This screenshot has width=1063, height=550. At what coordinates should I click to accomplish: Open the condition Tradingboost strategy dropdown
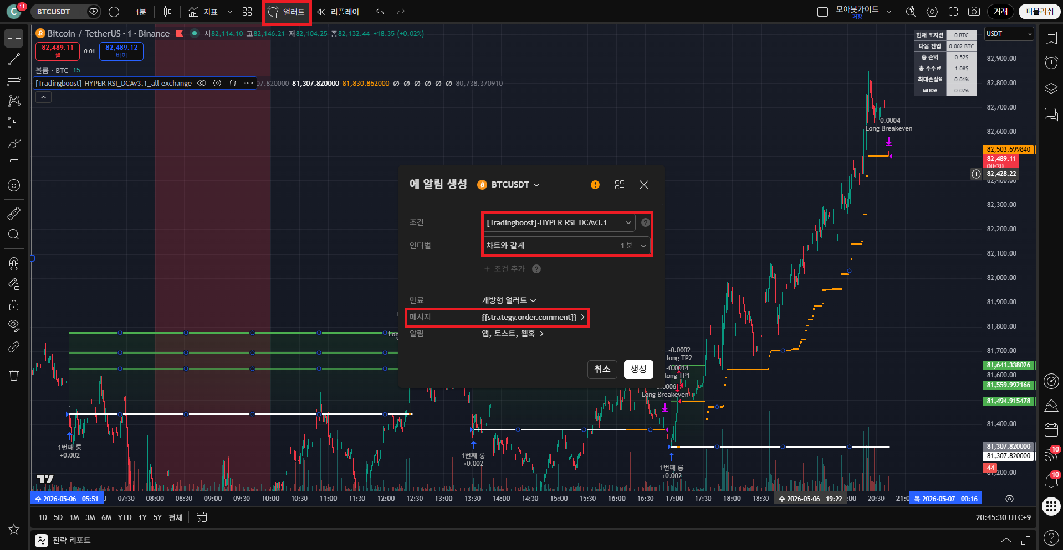pos(559,222)
